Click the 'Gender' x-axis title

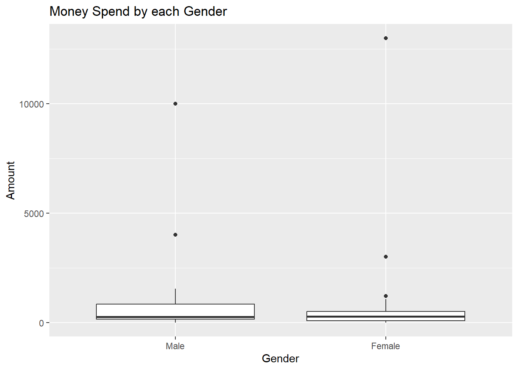[280, 358]
